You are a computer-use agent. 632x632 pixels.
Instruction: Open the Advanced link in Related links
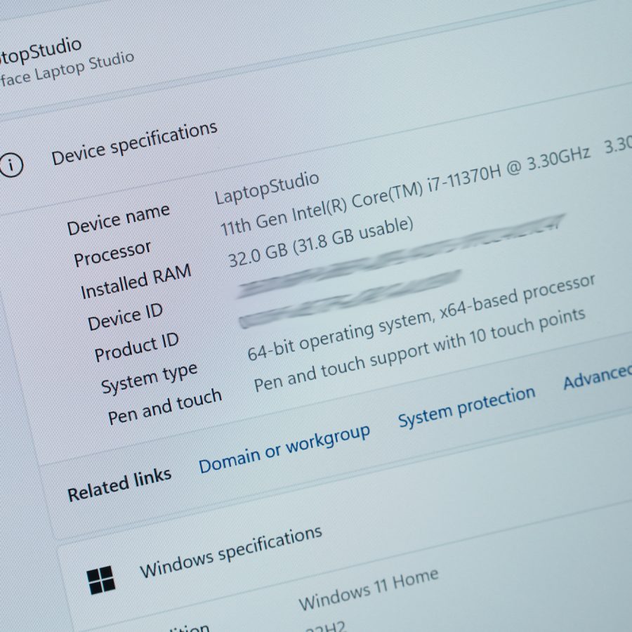598,377
